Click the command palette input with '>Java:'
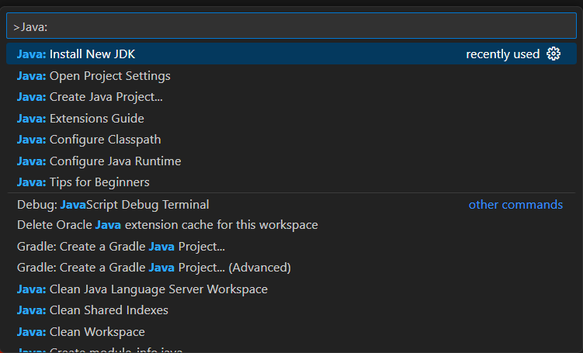The image size is (583, 353). (291, 26)
